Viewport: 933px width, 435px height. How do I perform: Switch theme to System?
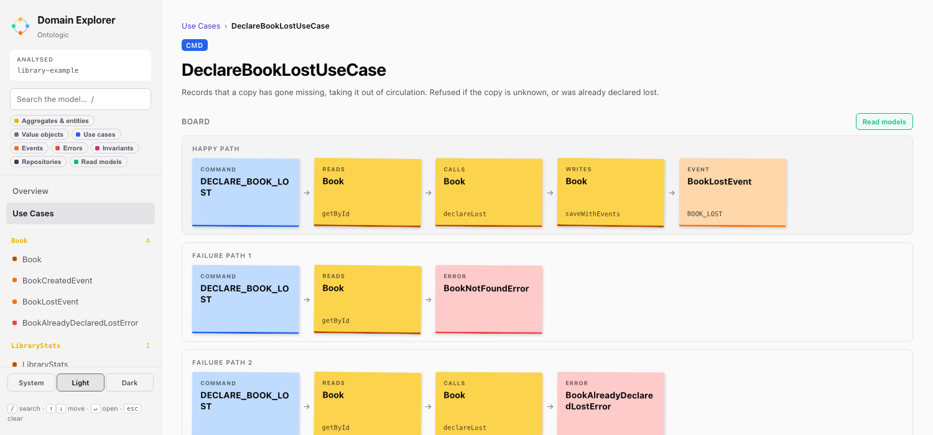click(31, 383)
